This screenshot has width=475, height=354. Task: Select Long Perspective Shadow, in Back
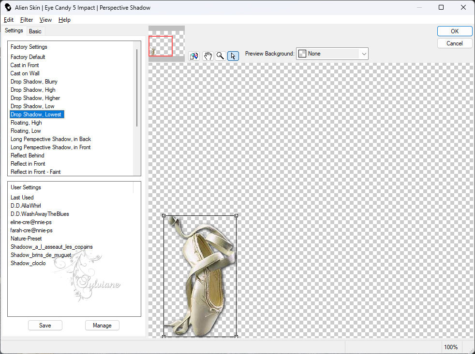tap(51, 139)
